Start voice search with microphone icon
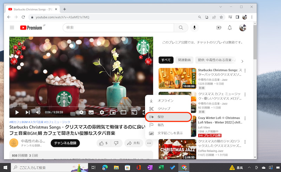 pos(194,28)
